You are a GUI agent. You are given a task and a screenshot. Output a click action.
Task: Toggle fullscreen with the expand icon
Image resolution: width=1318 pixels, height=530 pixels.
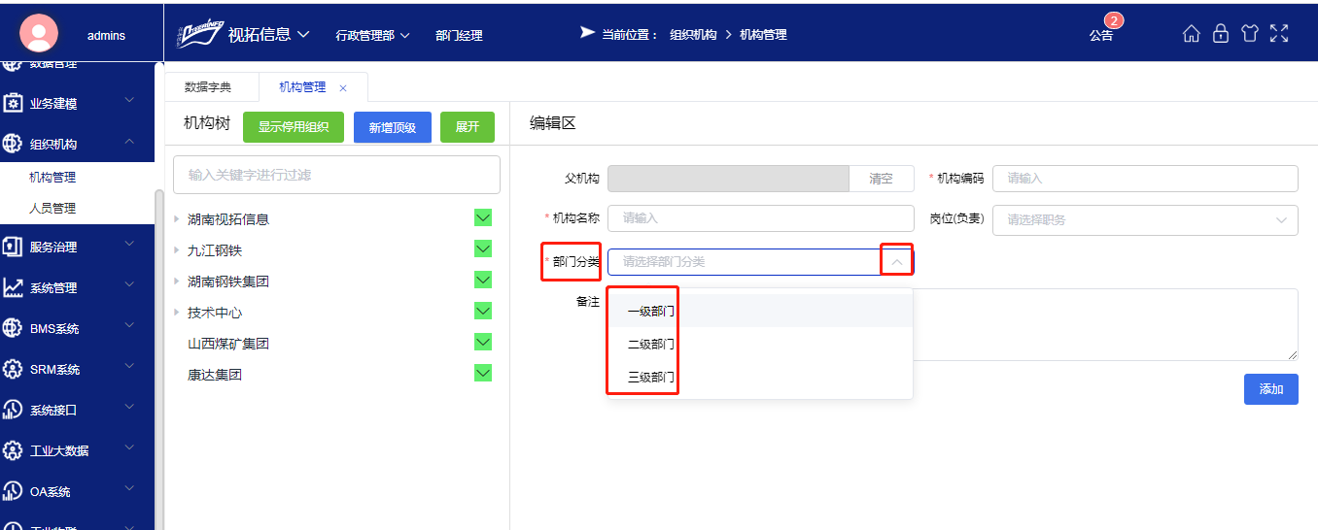point(1279,34)
